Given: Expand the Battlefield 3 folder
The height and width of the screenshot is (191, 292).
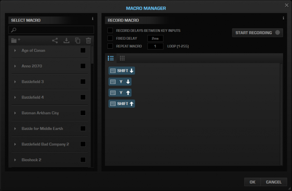Looking at the screenshot, I should pyautogui.click(x=15, y=82).
